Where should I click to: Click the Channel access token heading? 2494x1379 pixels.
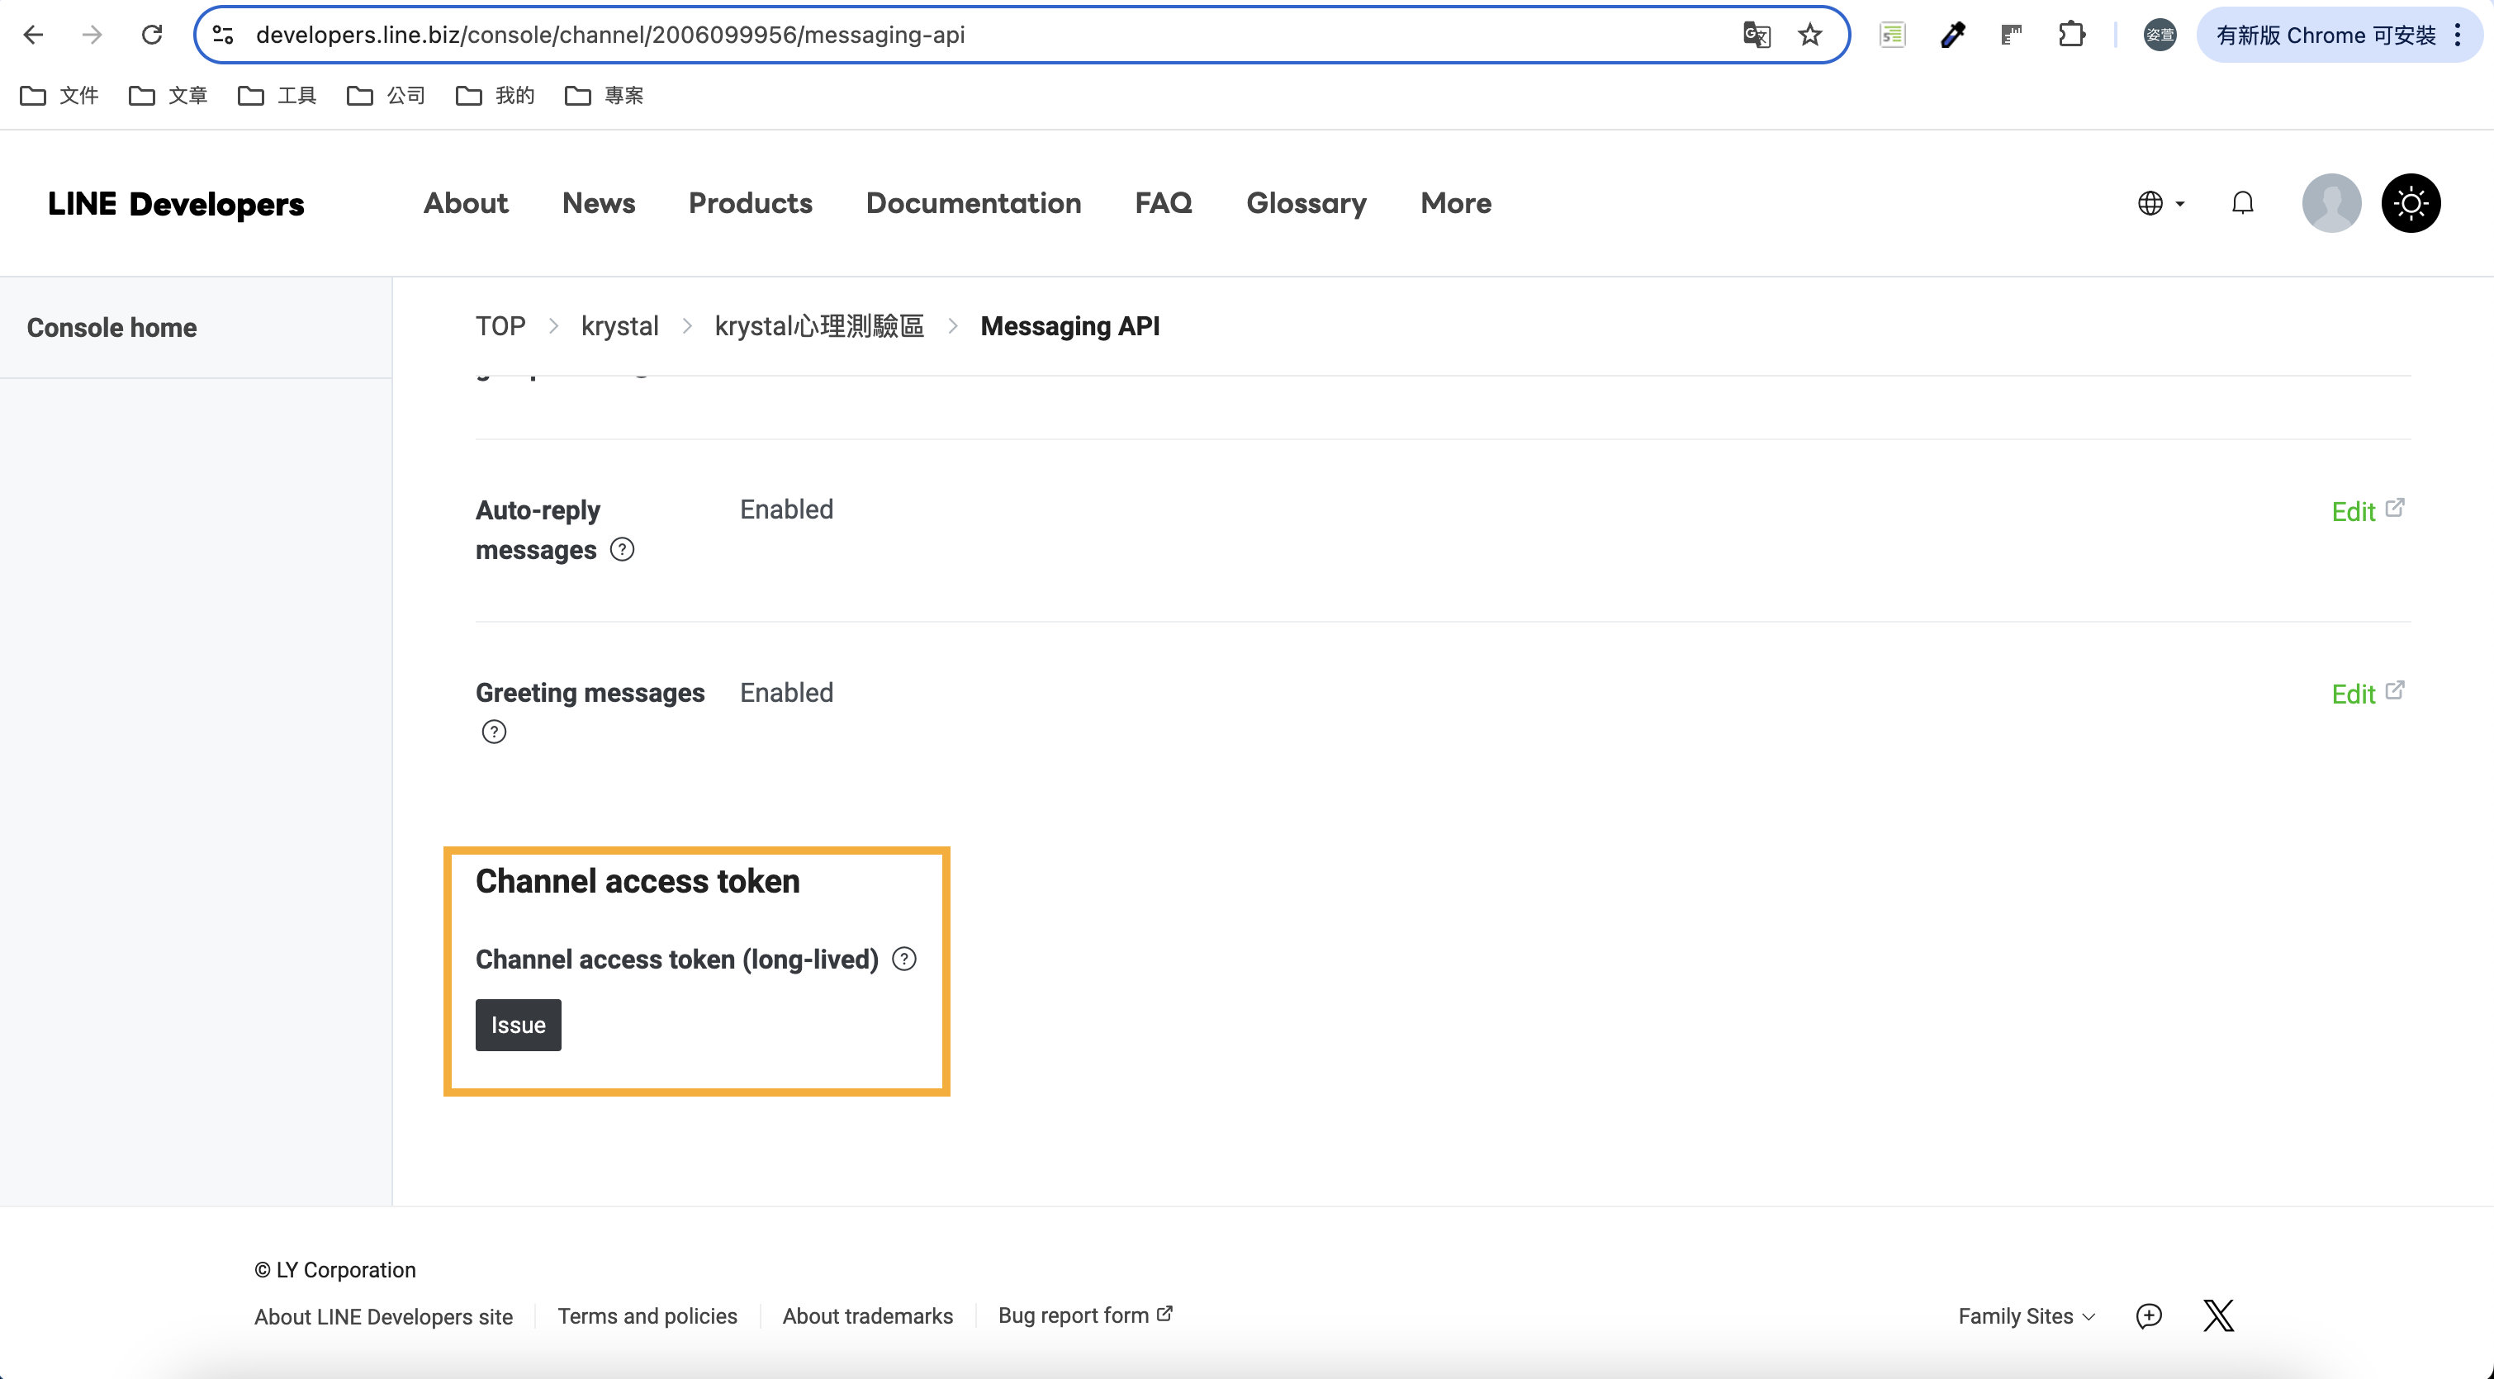tap(637, 881)
